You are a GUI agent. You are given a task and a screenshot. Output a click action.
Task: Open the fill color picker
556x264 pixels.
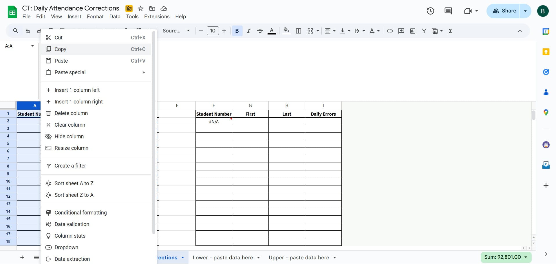click(286, 31)
